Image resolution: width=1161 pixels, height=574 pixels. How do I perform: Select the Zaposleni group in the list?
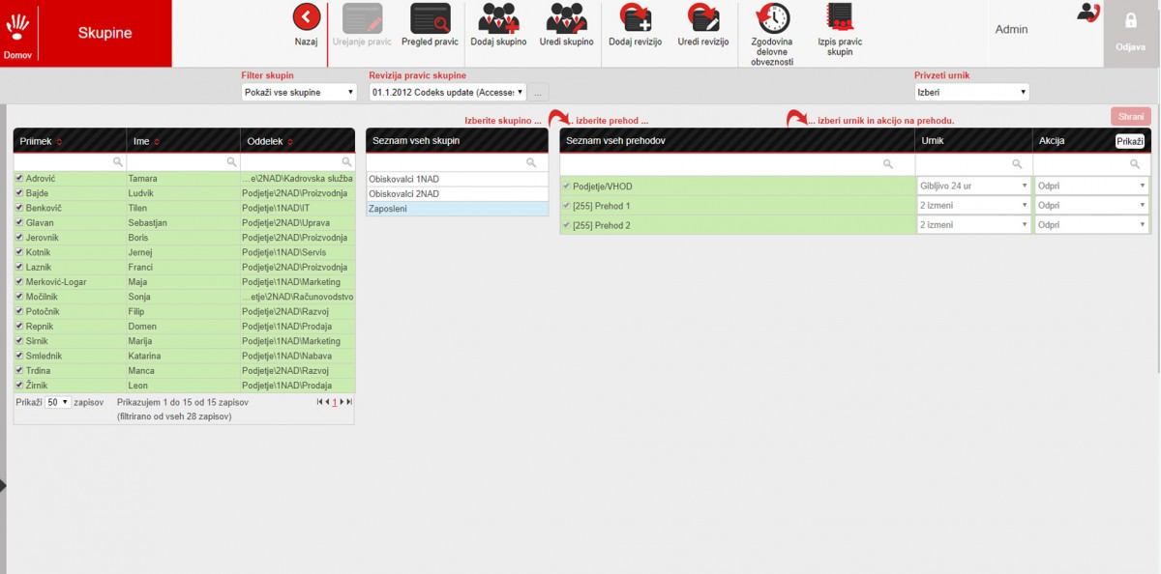tap(457, 209)
